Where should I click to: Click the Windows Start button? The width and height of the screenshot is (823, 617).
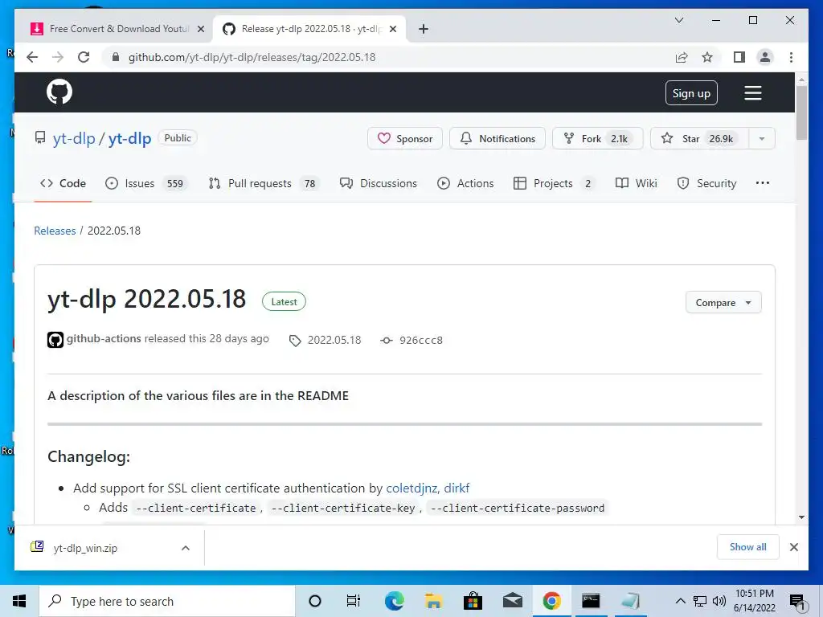point(19,601)
